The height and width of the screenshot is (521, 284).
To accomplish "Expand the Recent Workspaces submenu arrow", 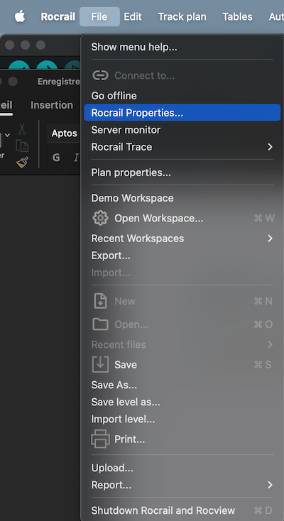I will [x=270, y=238].
